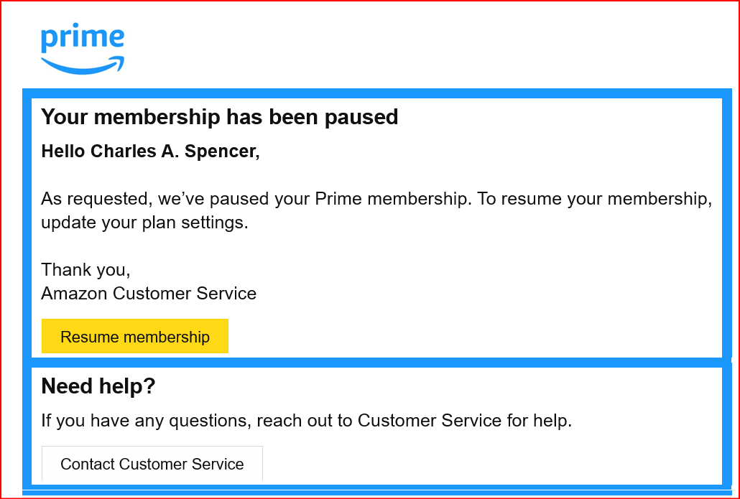Click the 'Need help?' heading
This screenshot has height=499, width=740.
click(98, 386)
